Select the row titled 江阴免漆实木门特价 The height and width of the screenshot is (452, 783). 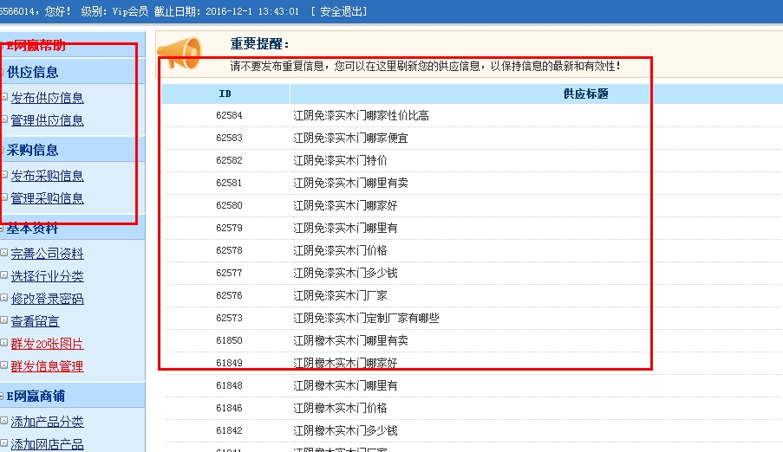pyautogui.click(x=340, y=160)
